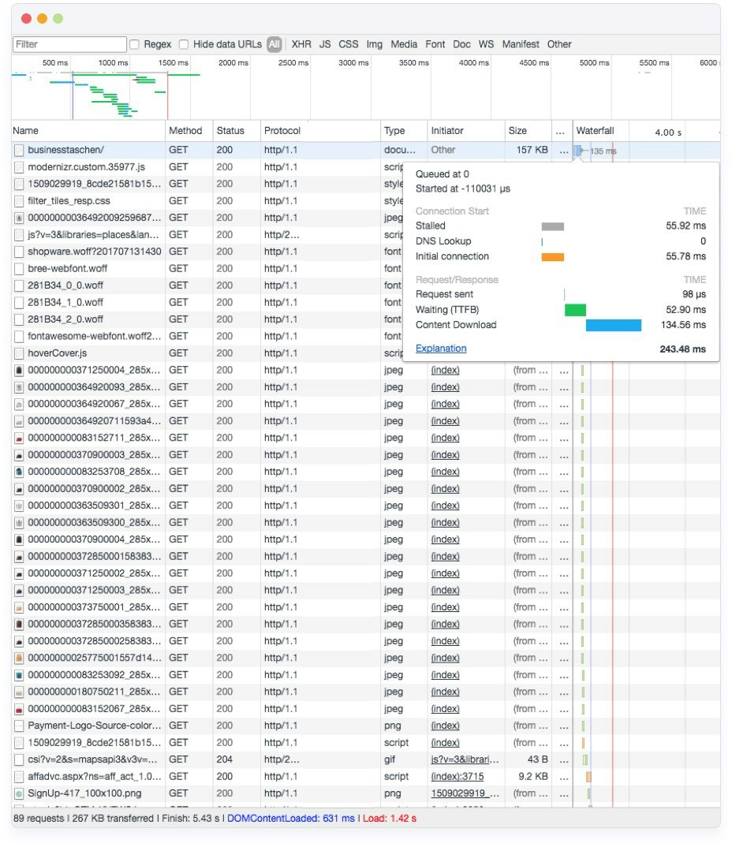
Task: Filter requests by CSS
Action: tap(349, 44)
